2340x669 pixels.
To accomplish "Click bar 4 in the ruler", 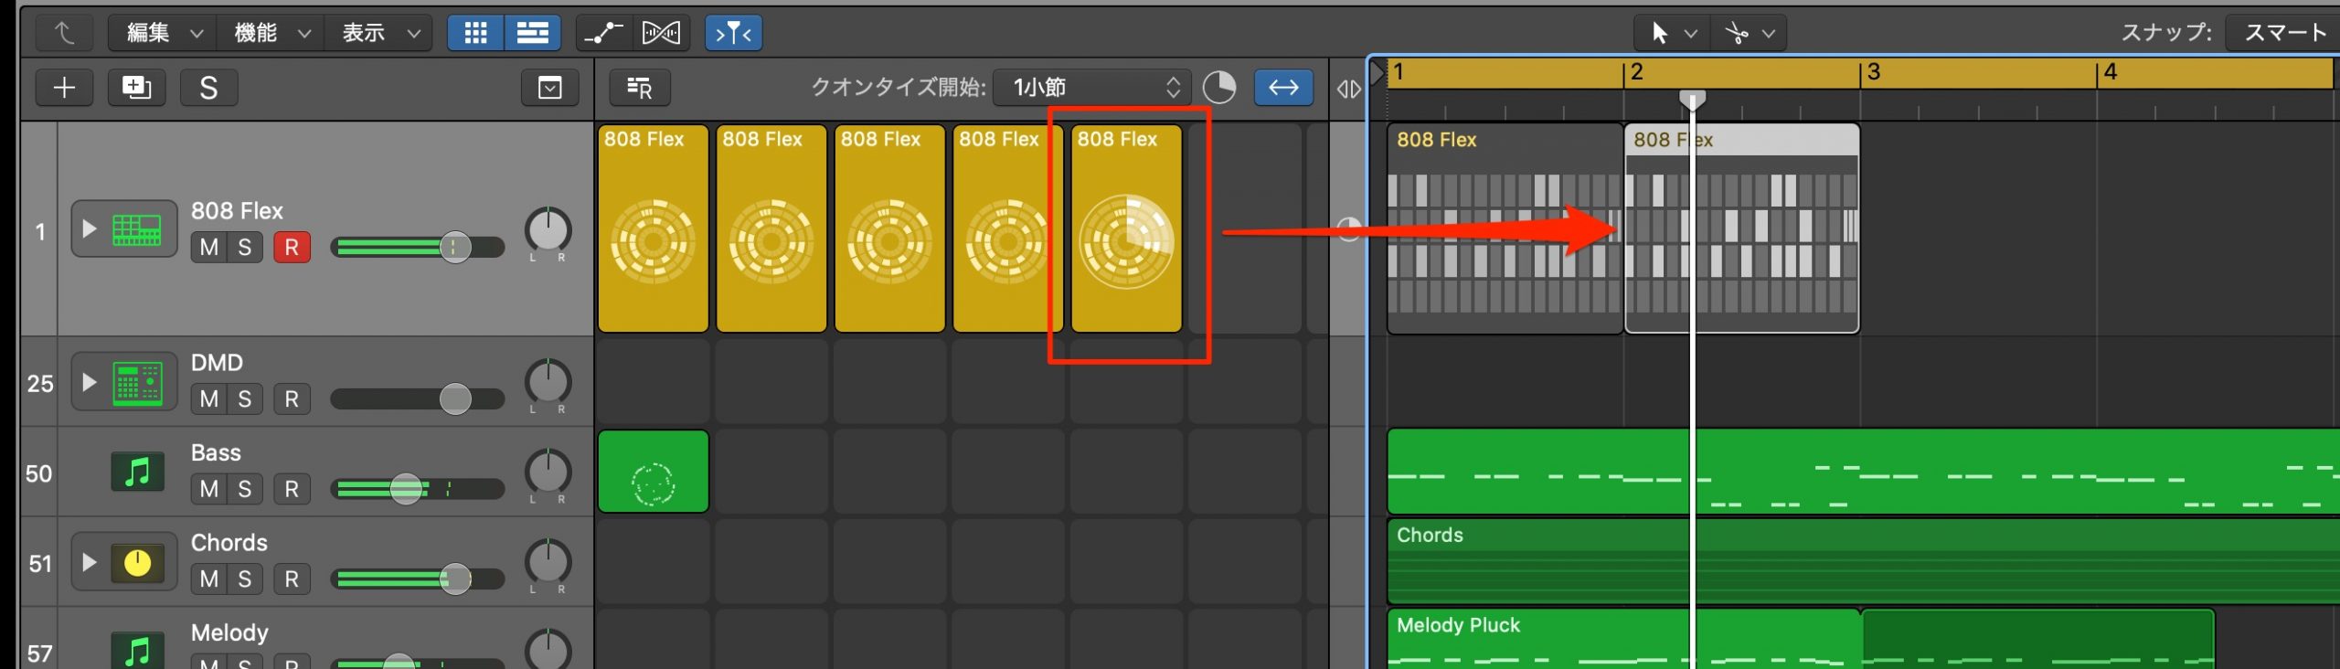I will click(x=2111, y=72).
